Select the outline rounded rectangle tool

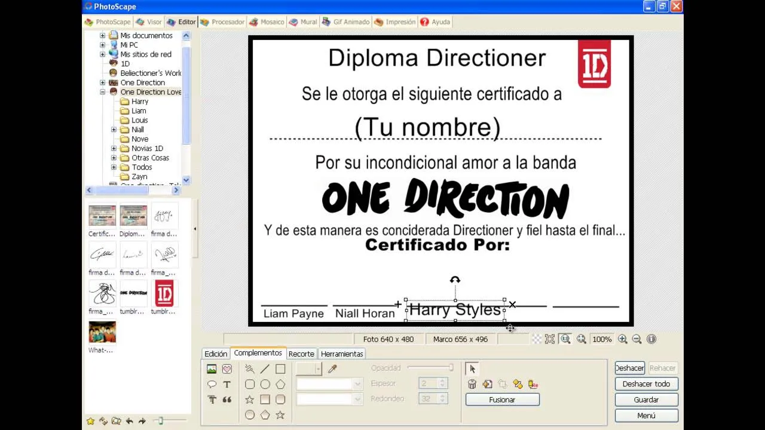click(x=250, y=385)
